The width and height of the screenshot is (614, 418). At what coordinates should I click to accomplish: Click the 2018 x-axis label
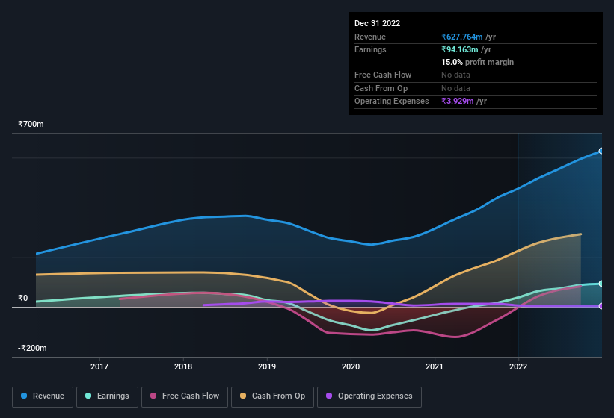pos(183,366)
